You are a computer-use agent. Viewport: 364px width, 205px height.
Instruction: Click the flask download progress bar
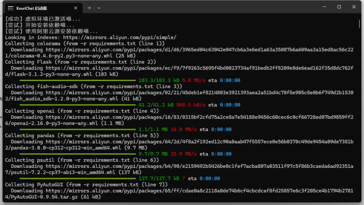tap(78, 80)
